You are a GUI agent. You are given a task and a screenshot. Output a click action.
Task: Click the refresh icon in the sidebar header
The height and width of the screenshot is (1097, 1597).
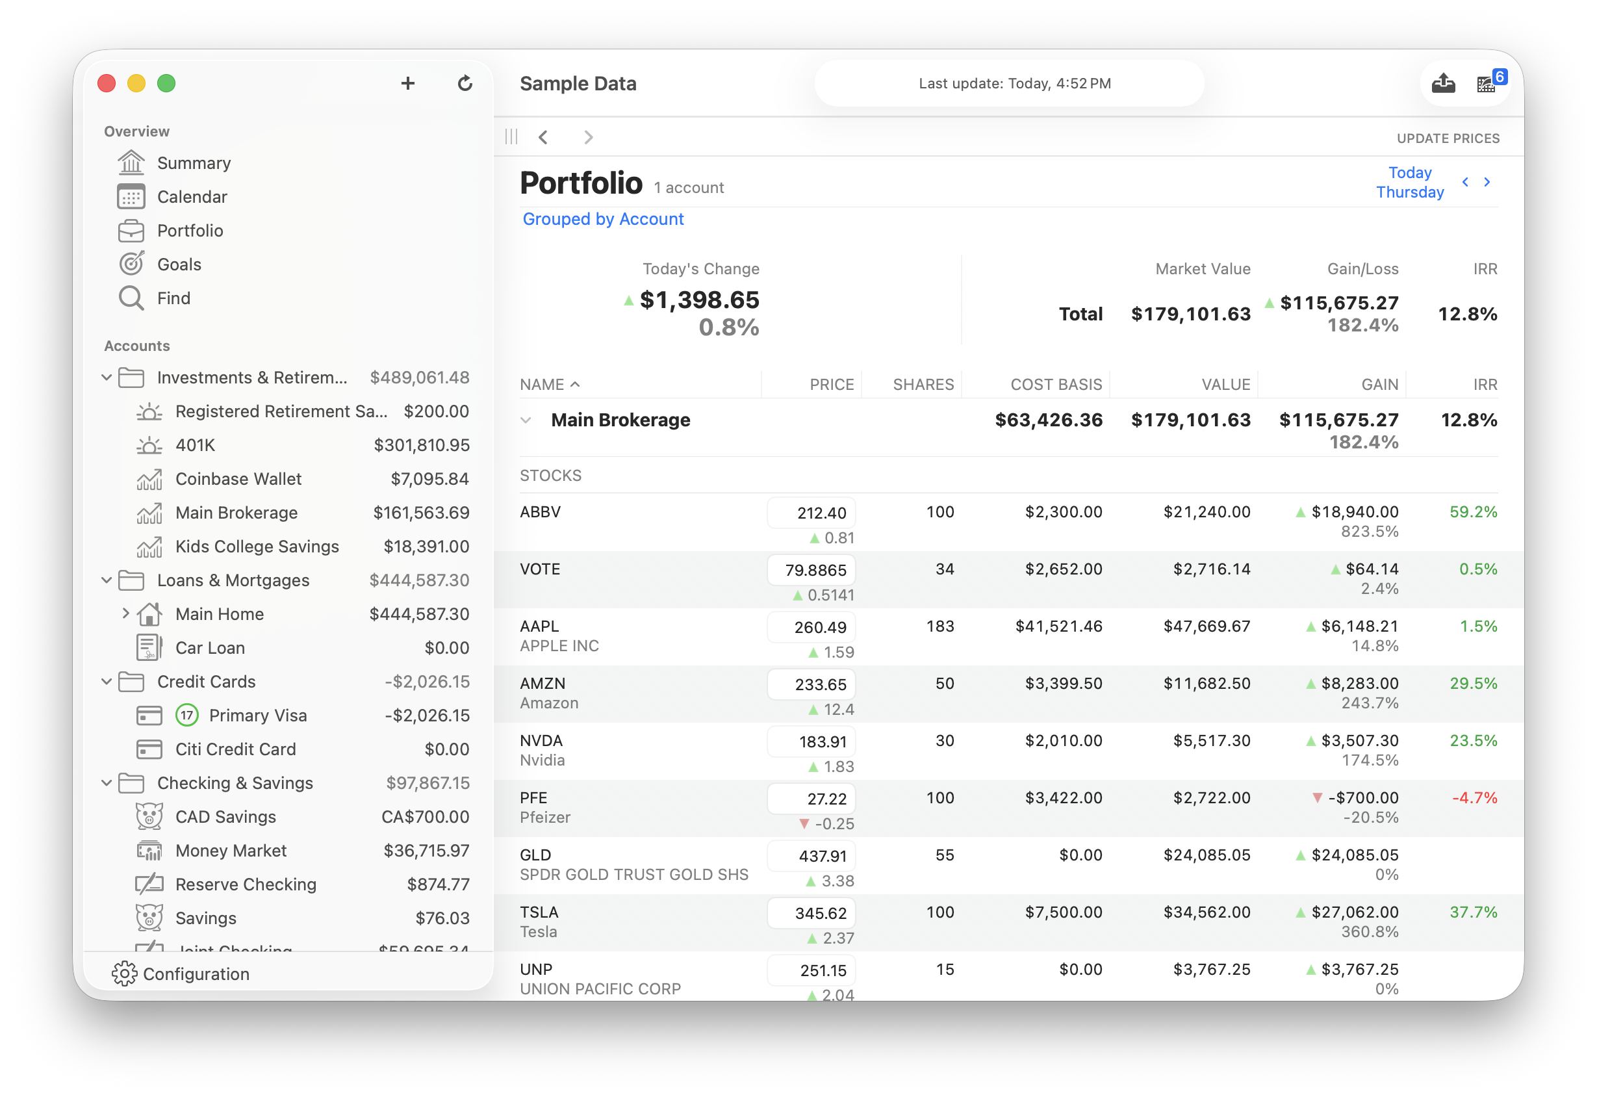pos(465,83)
